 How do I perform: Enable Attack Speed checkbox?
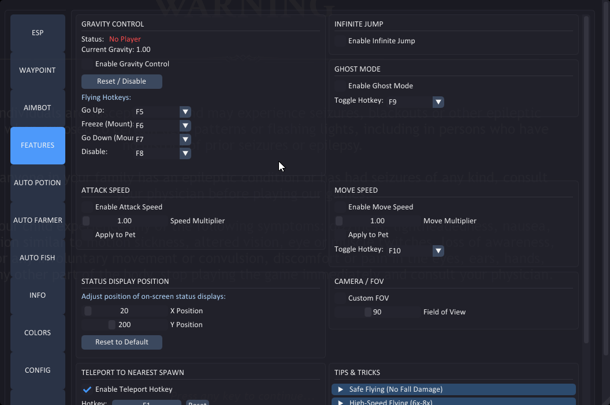point(87,207)
